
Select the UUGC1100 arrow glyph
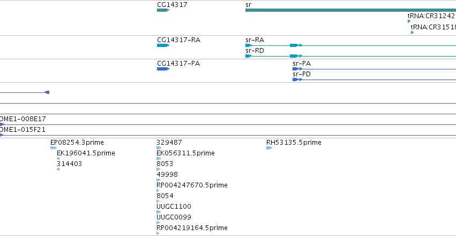point(159,212)
